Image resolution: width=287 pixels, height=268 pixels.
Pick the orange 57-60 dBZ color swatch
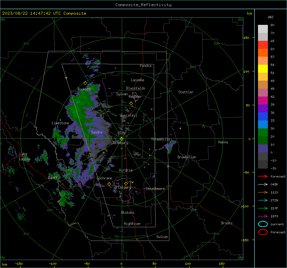tap(263, 53)
